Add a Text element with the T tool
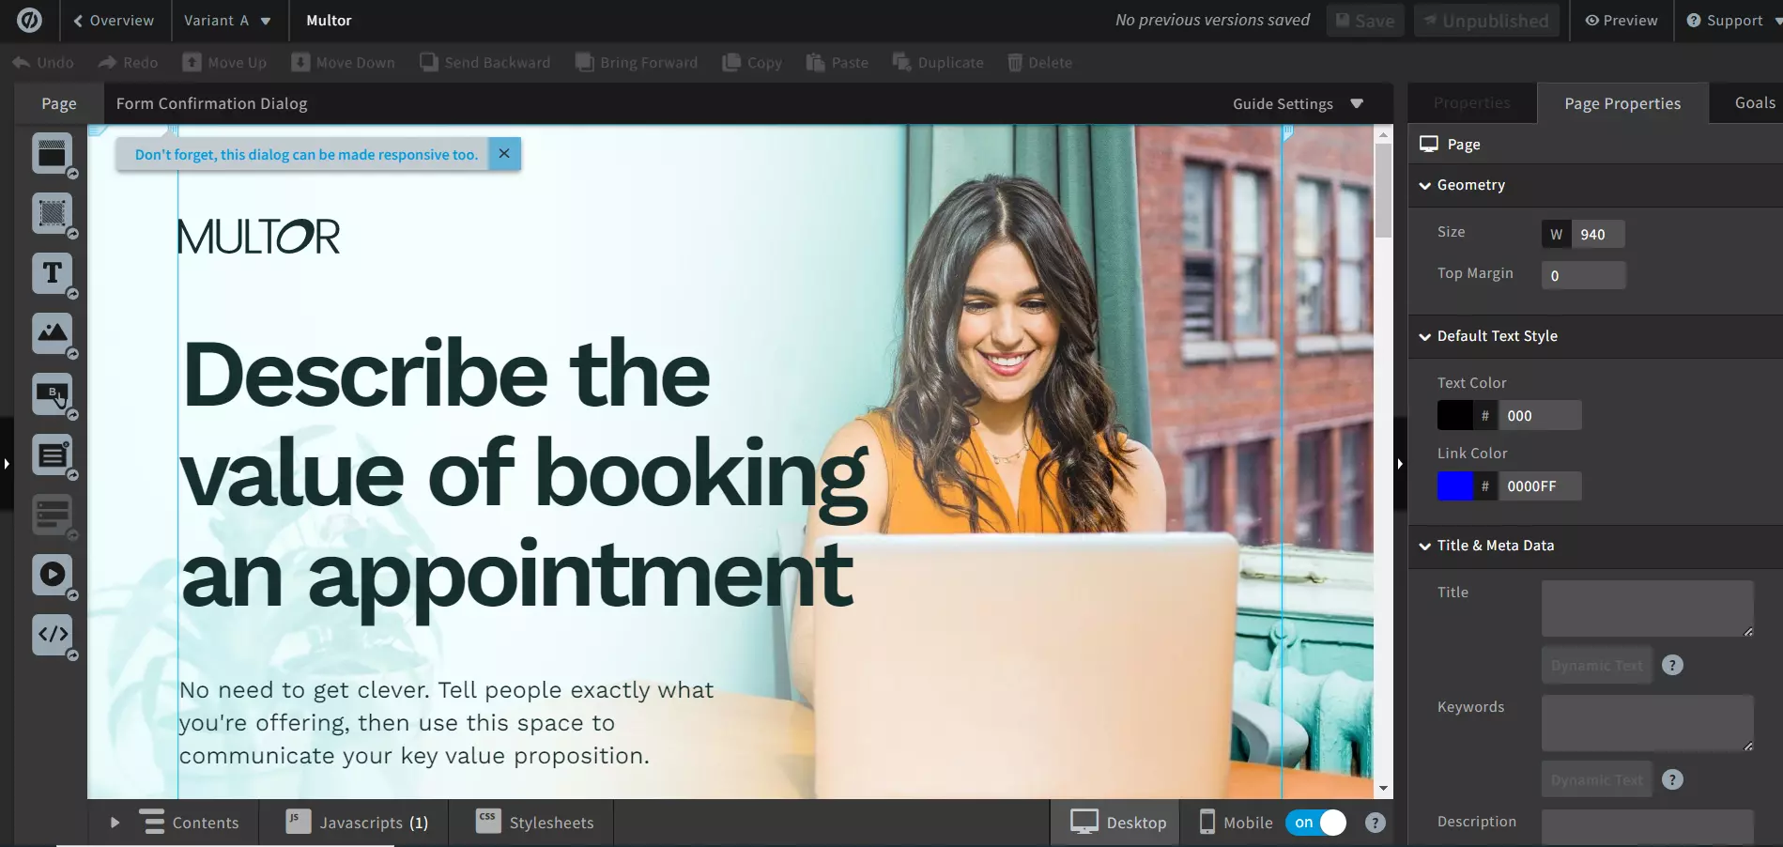1783x847 pixels. tap(53, 273)
